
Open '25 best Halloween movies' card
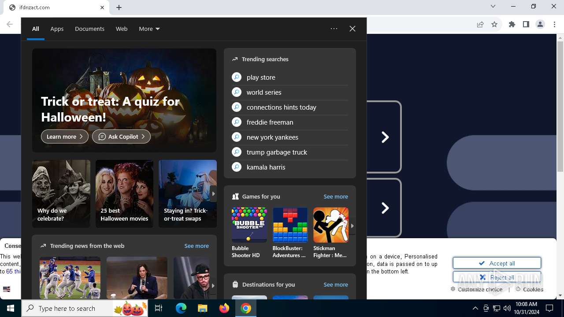coord(125,194)
